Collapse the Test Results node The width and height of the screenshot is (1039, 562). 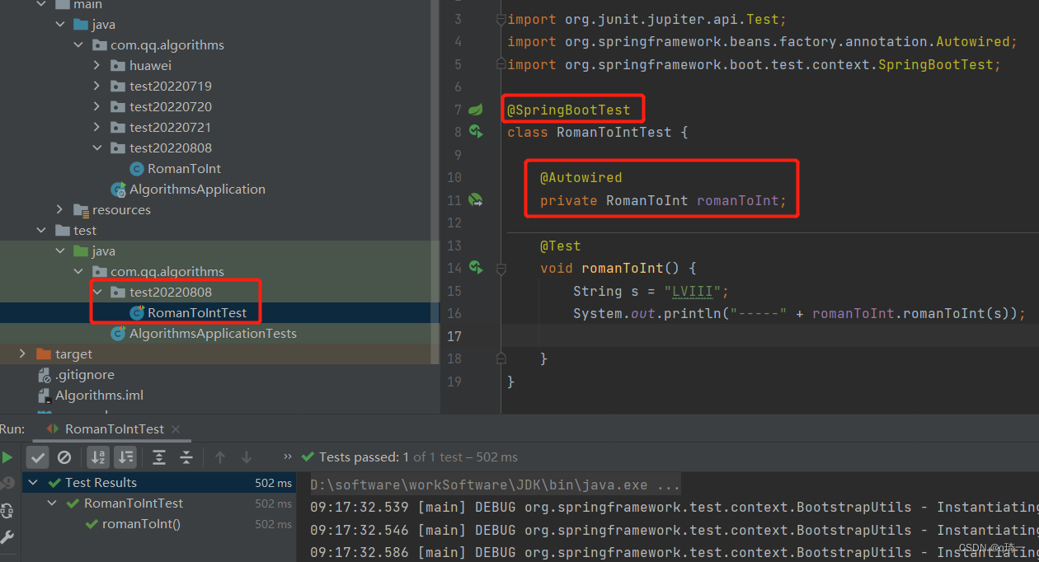click(33, 482)
